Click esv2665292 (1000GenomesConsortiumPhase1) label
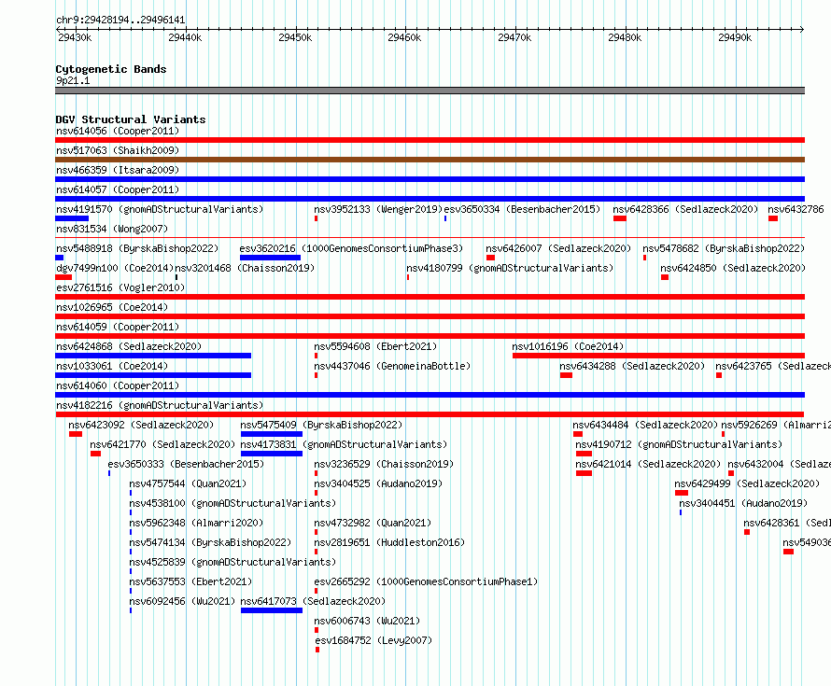 (426, 581)
